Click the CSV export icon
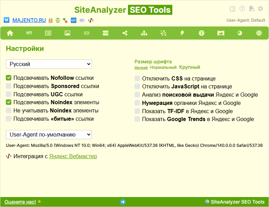 click(x=251, y=9)
